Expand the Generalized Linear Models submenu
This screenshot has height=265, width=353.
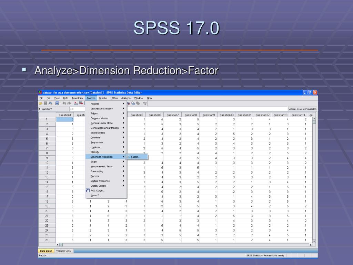(x=106, y=128)
